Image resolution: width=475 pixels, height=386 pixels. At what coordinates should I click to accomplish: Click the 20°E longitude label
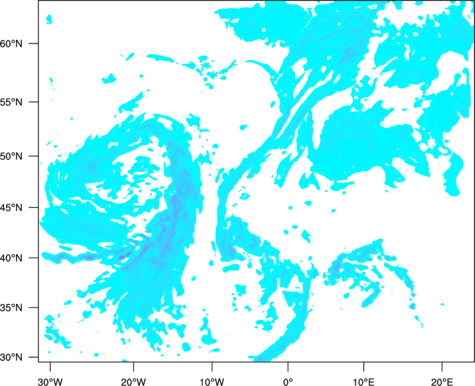tap(442, 382)
